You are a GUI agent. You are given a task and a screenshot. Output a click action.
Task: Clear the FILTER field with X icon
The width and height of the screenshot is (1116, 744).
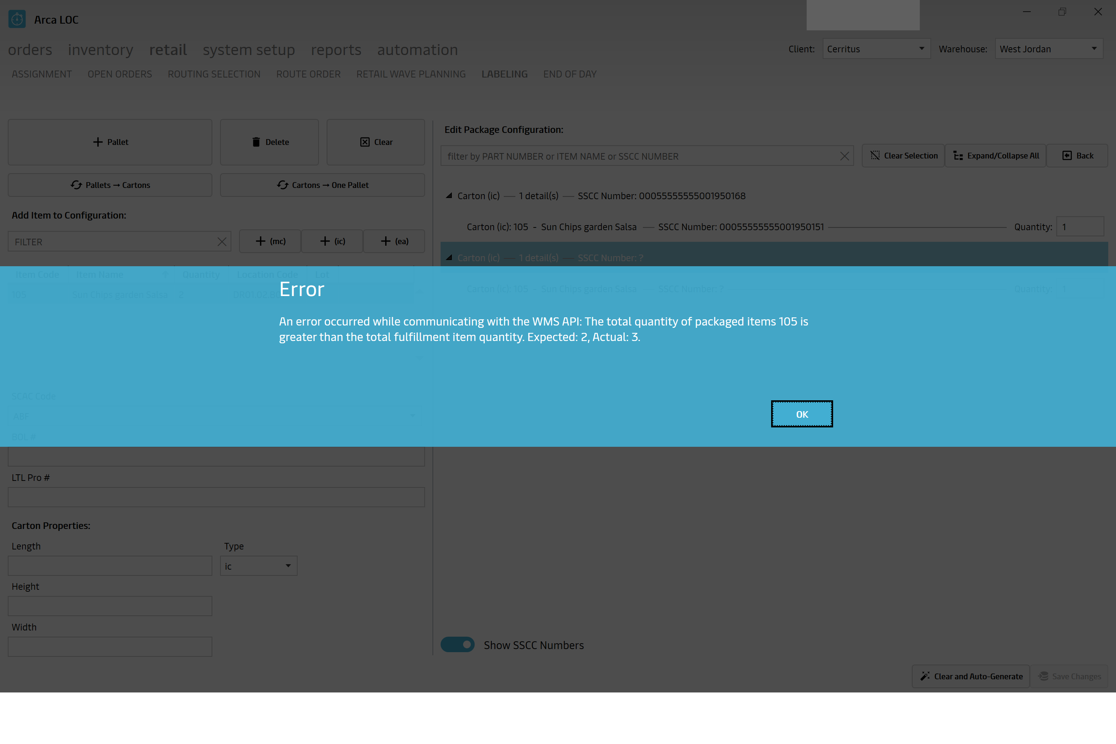[222, 241]
